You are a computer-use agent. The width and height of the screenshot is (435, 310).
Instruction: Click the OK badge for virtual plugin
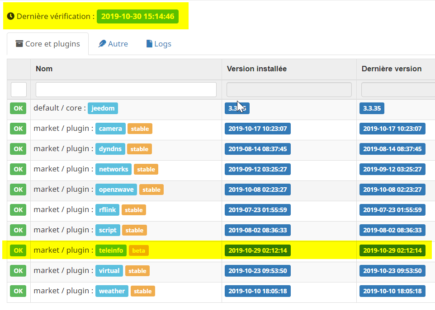18,271
